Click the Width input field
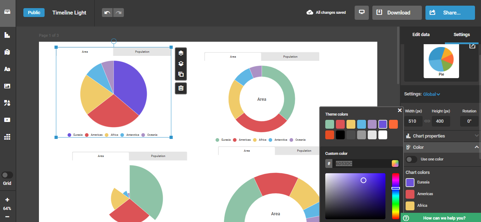The width and height of the screenshot is (481, 222). pyautogui.click(x=414, y=121)
